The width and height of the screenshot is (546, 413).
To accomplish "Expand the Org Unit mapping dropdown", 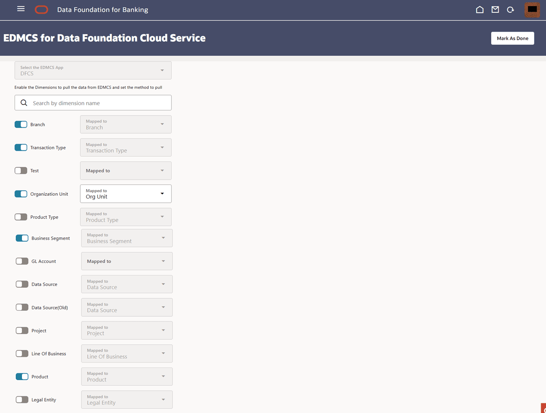I will pyautogui.click(x=126, y=194).
